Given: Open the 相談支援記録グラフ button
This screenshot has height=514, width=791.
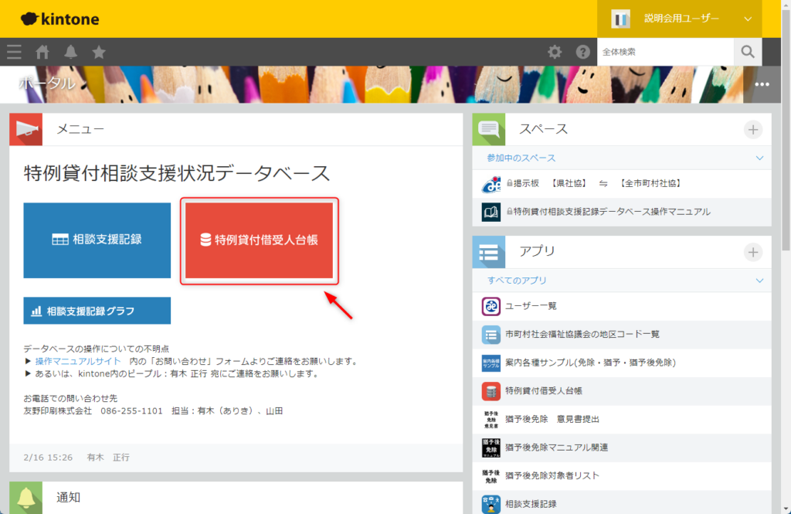Looking at the screenshot, I should (x=97, y=311).
